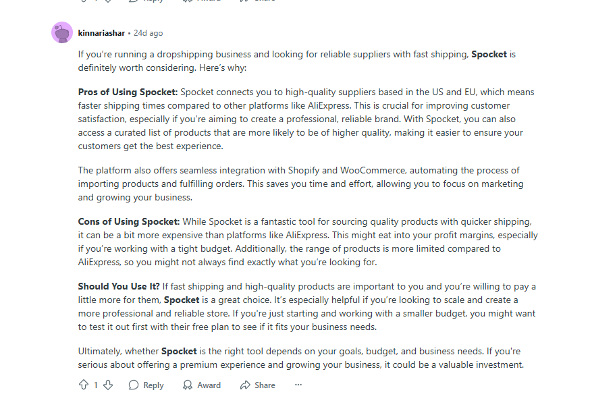
Task: Open kinnariashar's purple avatar
Action: click(x=62, y=32)
